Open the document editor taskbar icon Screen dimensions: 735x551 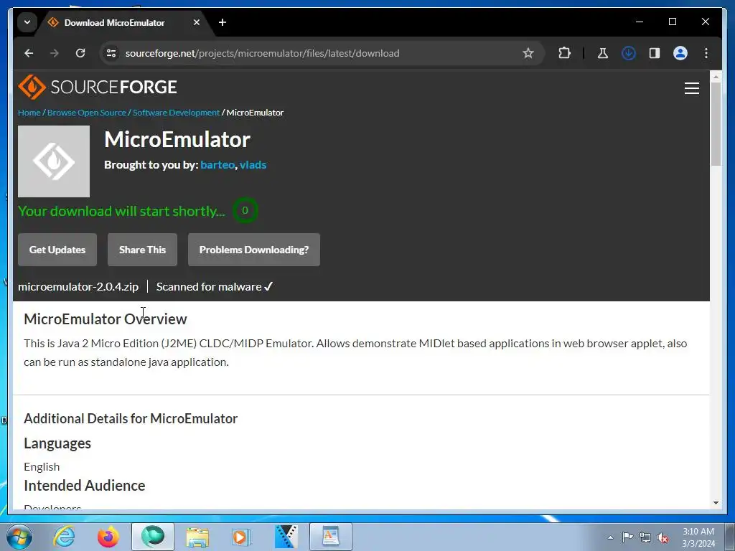[x=330, y=537]
